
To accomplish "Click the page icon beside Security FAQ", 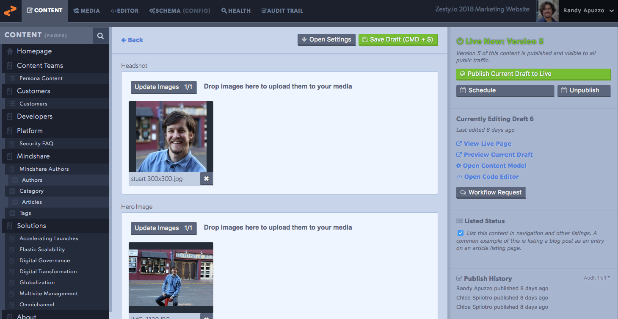I will (12, 144).
